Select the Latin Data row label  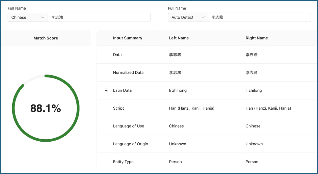pos(122,90)
